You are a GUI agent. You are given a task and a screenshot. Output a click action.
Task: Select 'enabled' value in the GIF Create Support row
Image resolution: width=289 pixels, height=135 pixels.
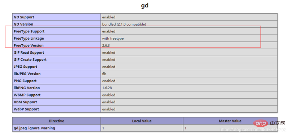(109, 59)
